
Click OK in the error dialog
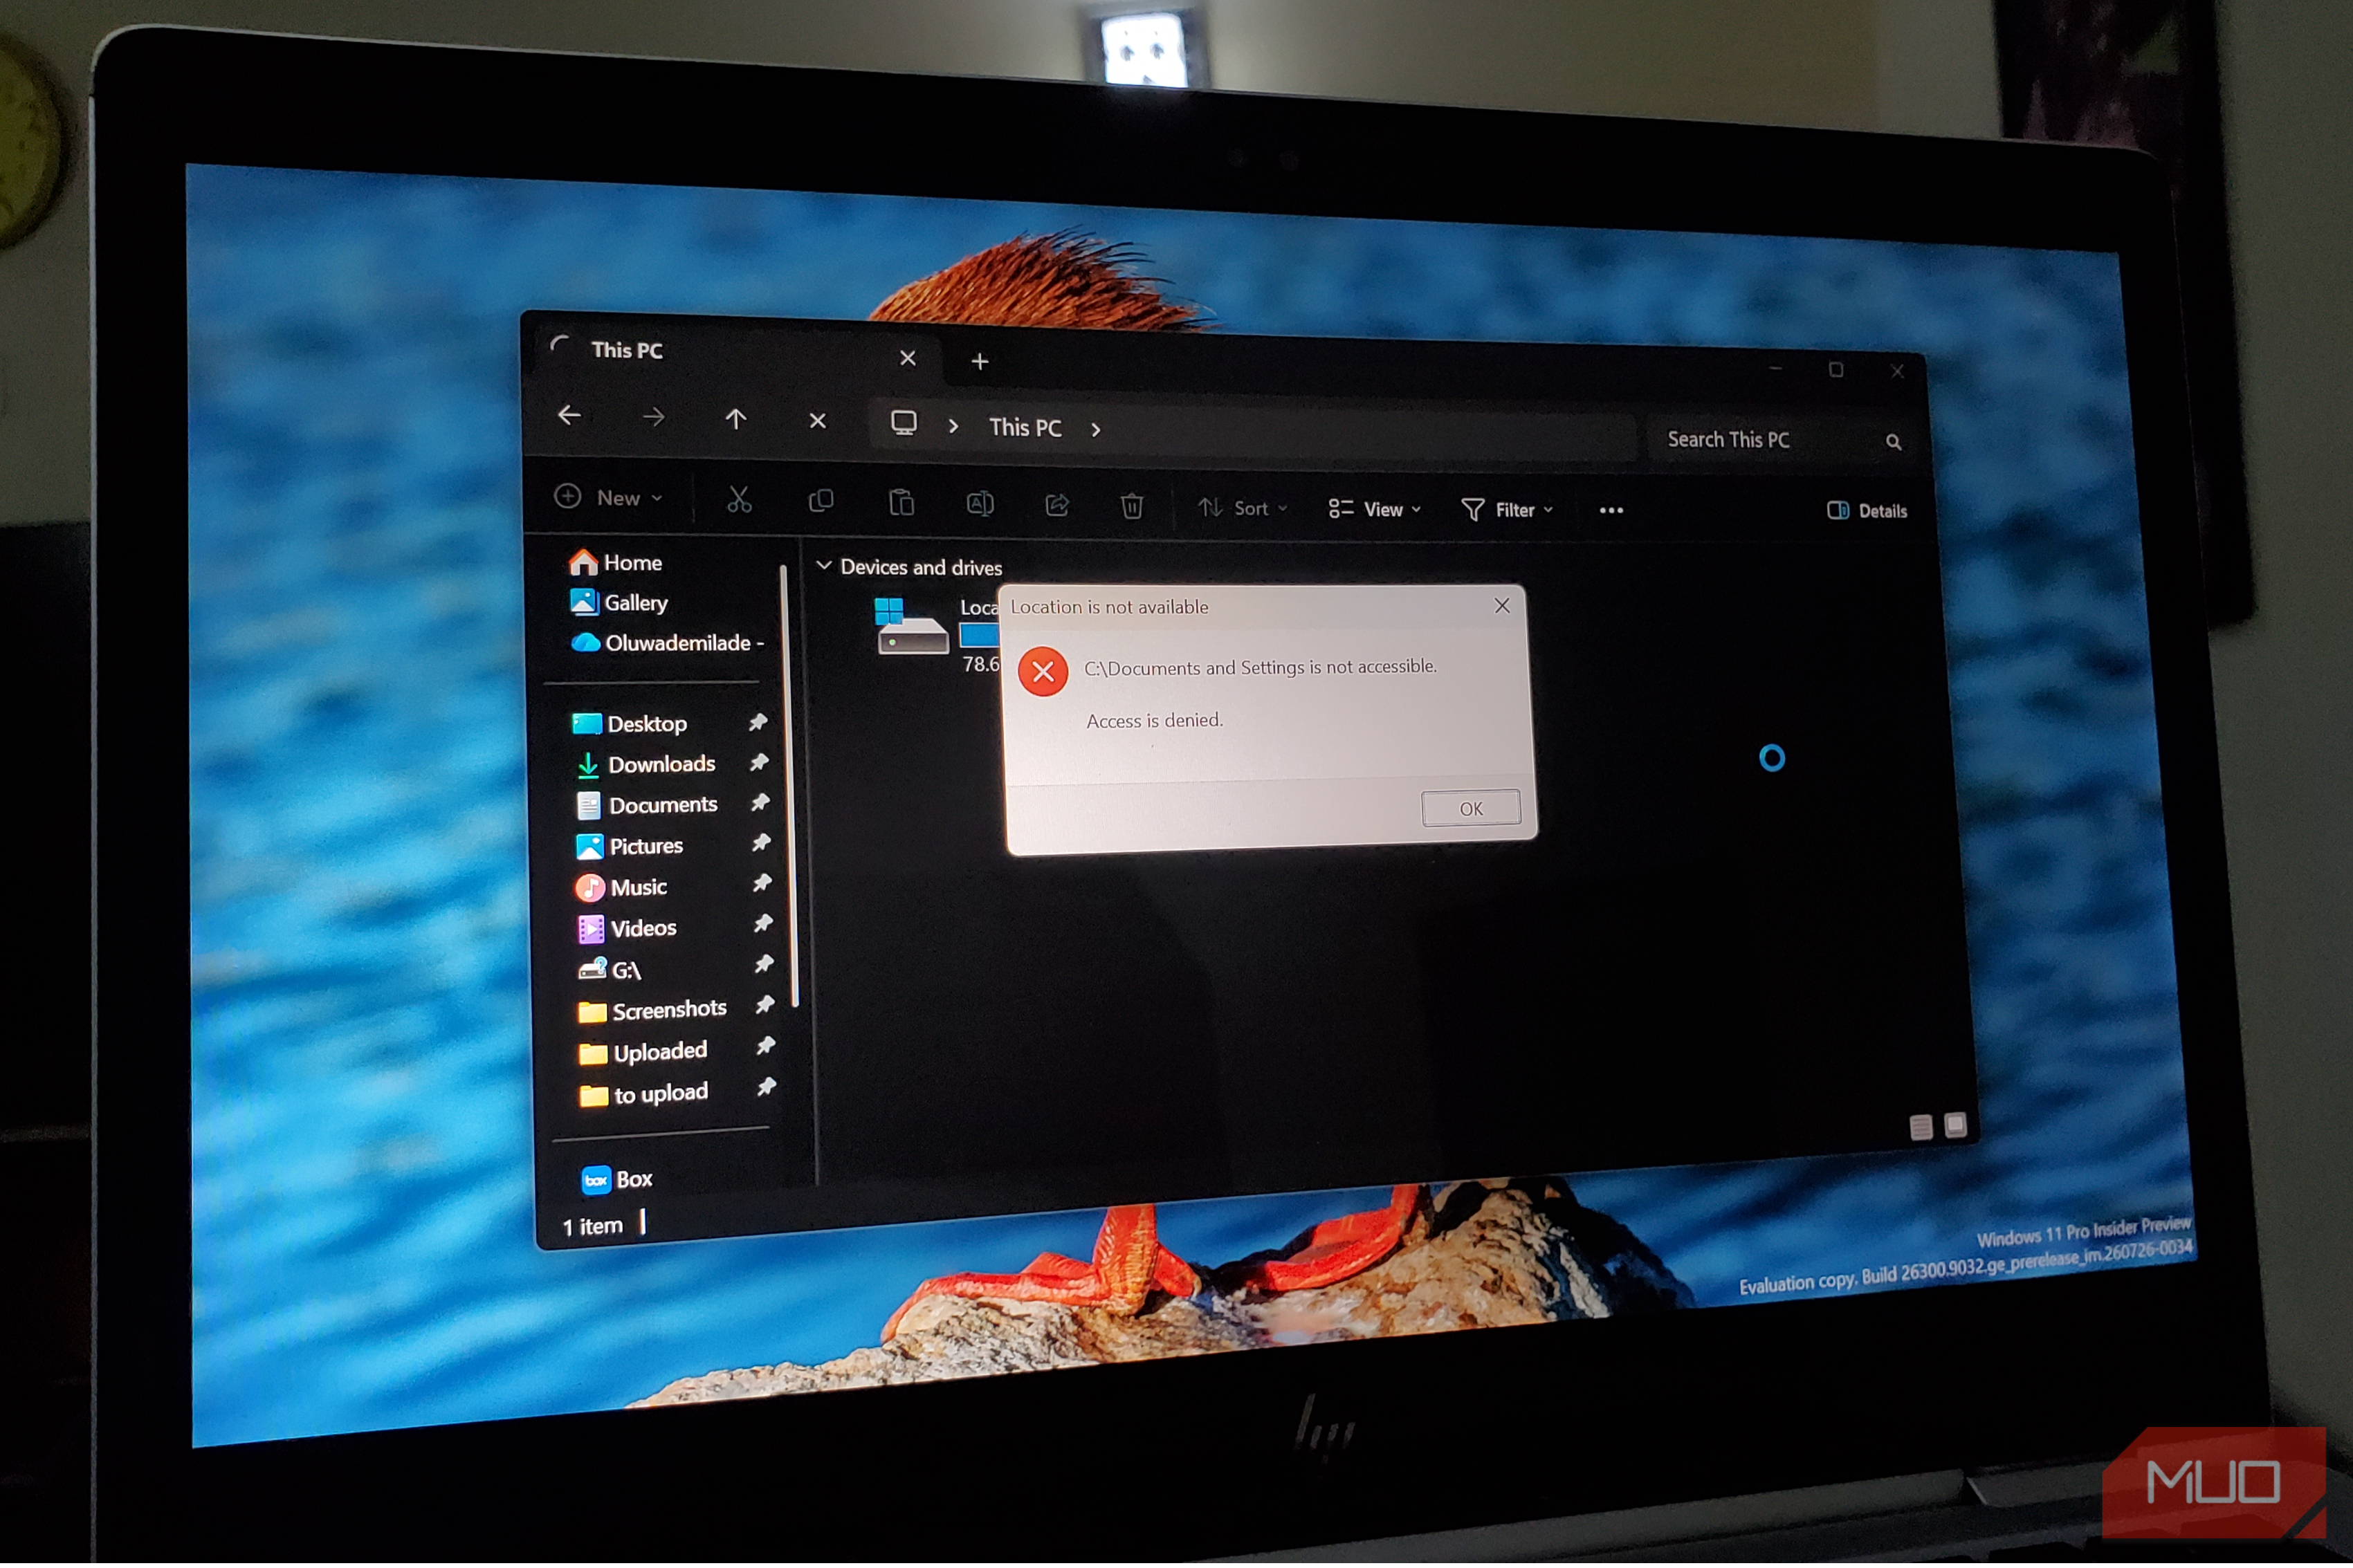click(x=1470, y=808)
